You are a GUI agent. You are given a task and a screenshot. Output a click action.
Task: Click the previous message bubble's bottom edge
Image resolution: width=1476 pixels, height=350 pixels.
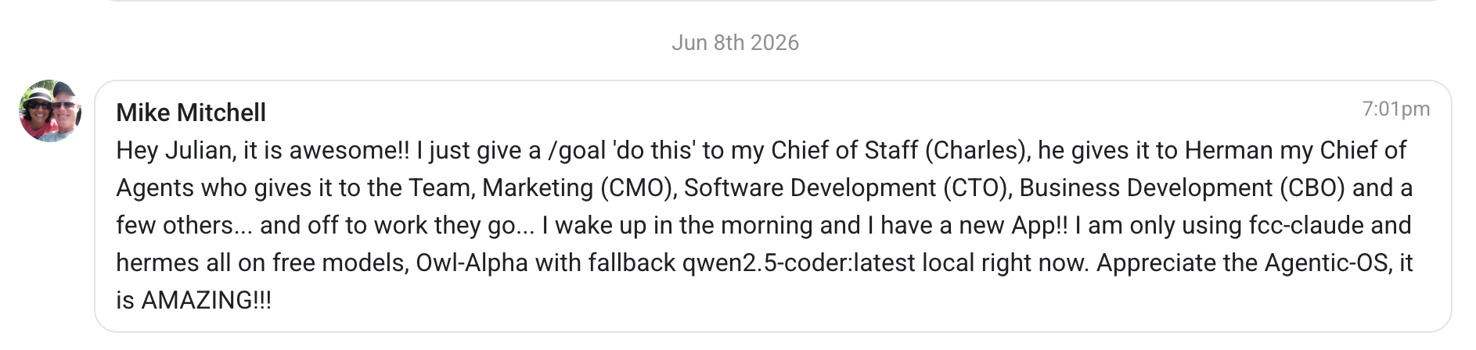(772, 1)
